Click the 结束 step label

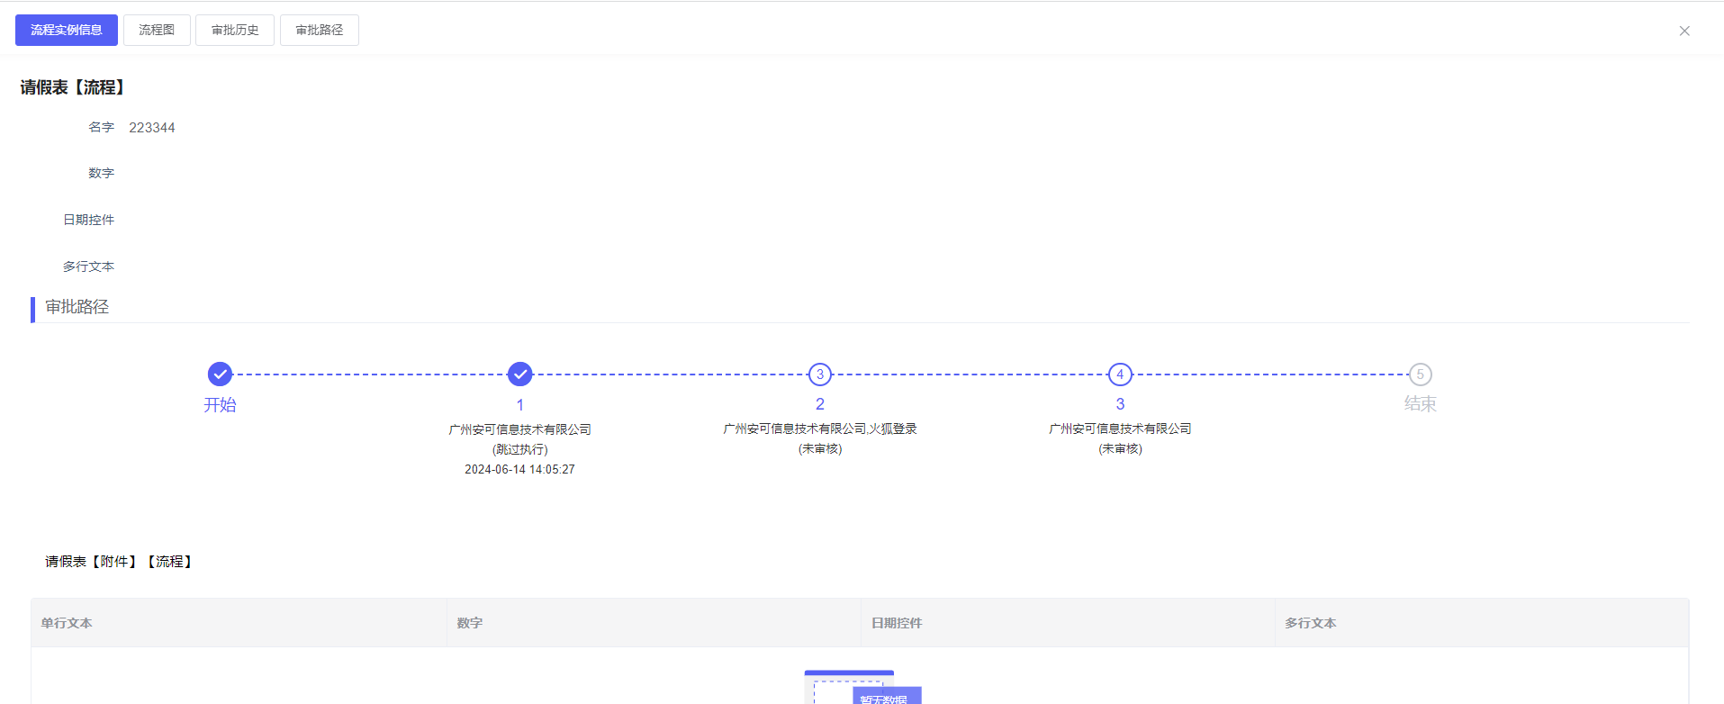coord(1420,404)
